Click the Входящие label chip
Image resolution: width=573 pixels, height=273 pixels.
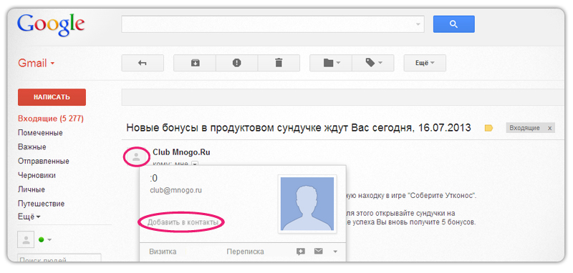524,128
